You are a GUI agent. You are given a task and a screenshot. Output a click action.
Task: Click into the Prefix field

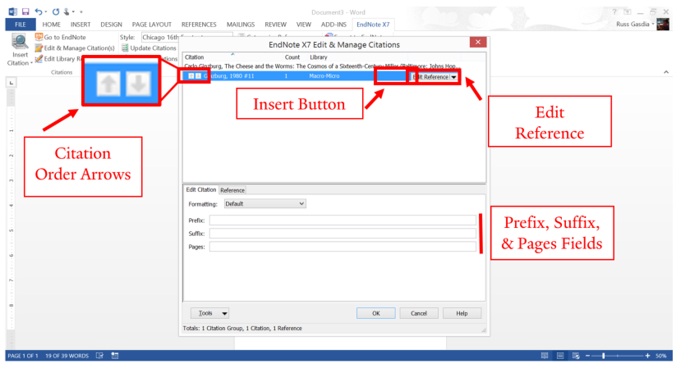(x=343, y=220)
